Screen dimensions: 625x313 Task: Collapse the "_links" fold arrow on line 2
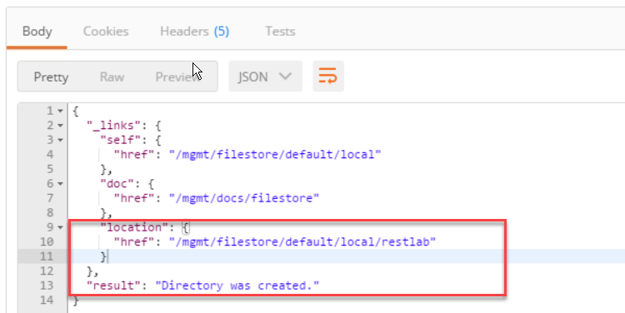60,126
